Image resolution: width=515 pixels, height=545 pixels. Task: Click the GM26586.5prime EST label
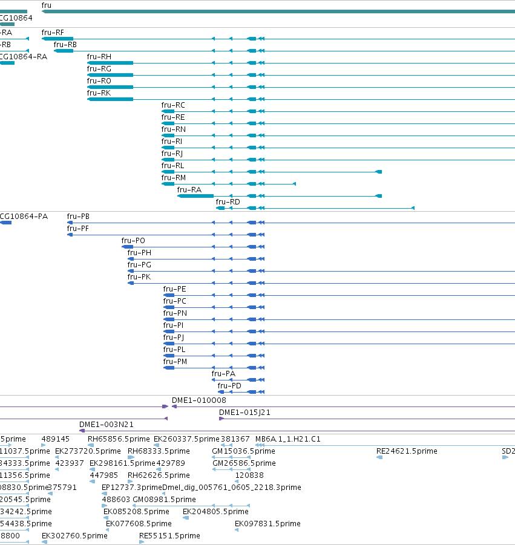point(244,463)
